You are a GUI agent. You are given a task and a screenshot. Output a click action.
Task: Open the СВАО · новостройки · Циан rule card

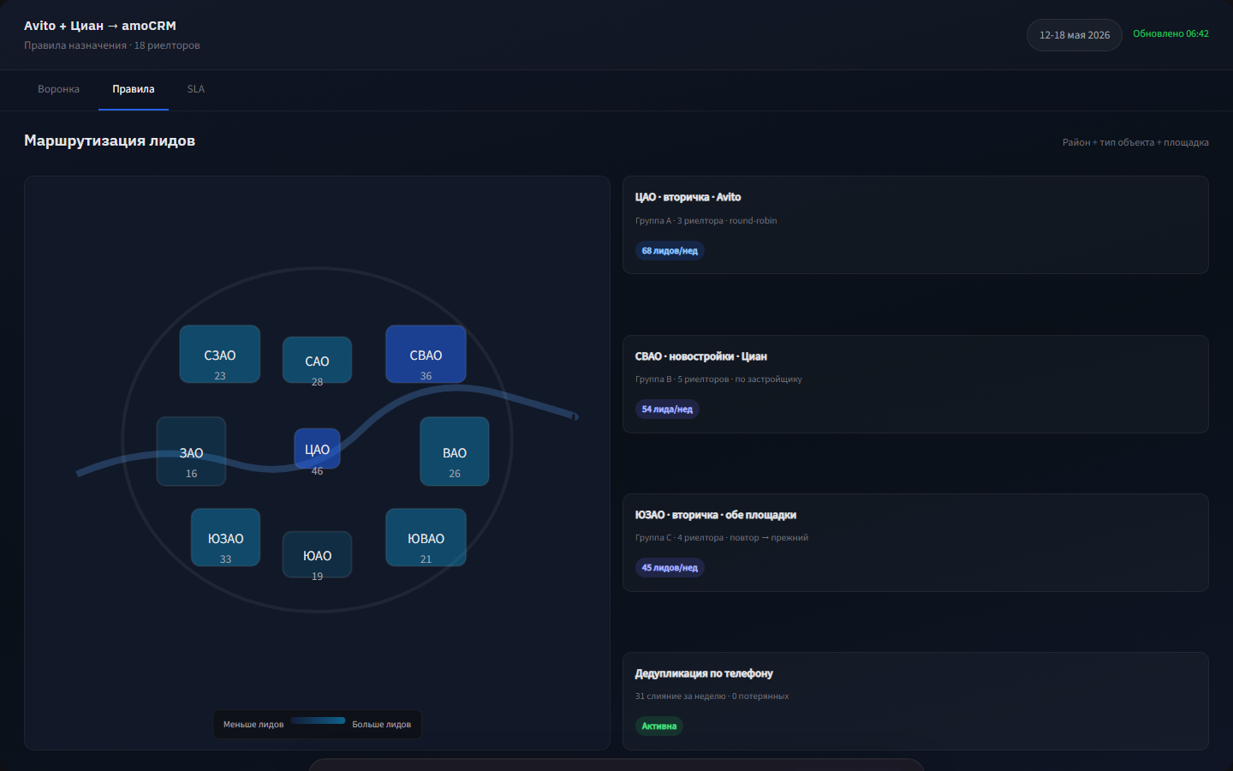pyautogui.click(x=915, y=384)
